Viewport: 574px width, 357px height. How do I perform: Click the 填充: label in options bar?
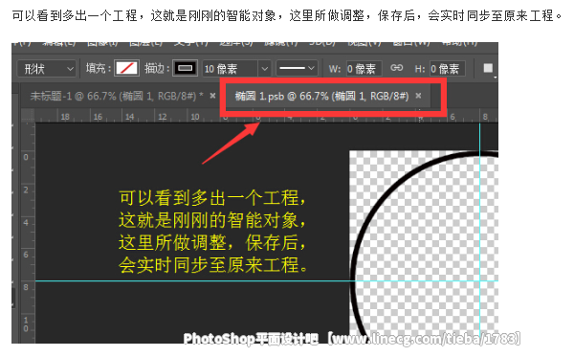(99, 69)
